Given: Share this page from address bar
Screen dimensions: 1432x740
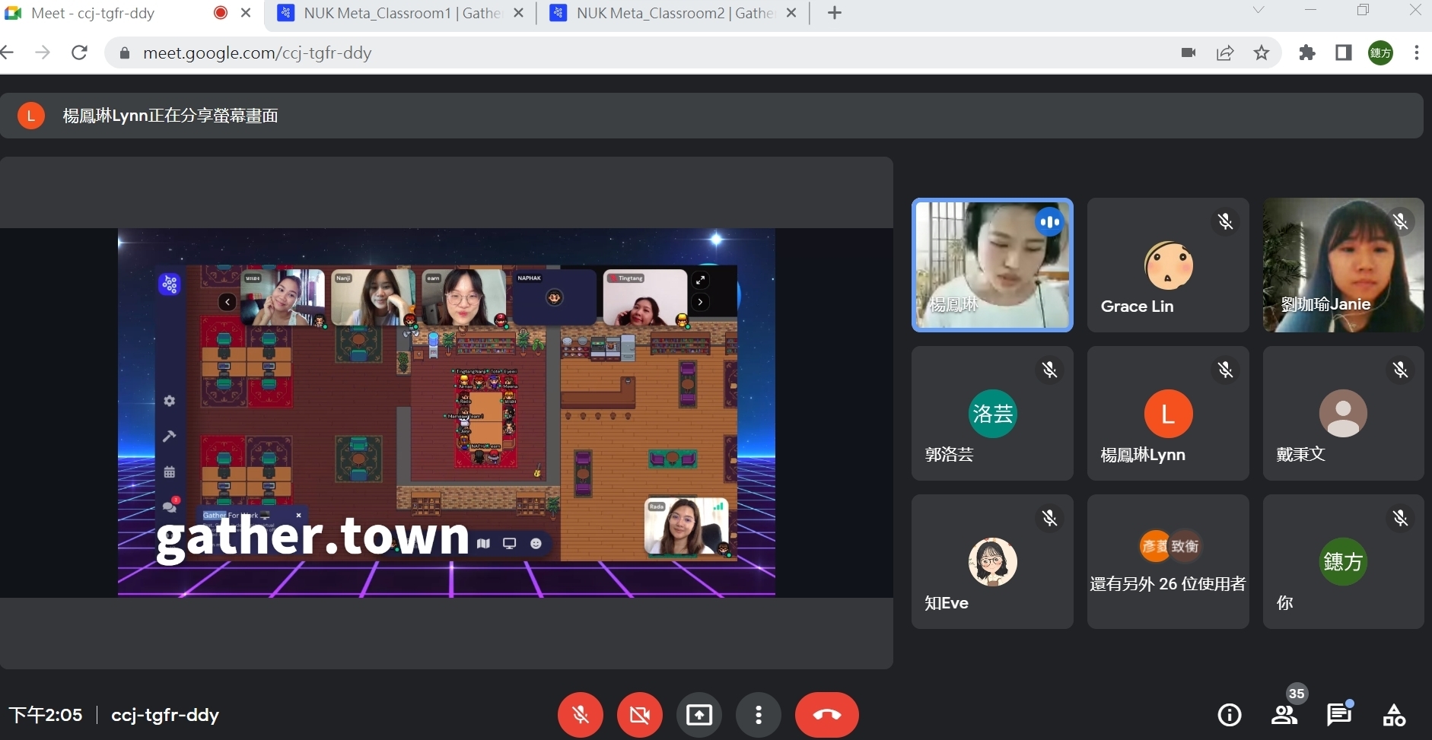Looking at the screenshot, I should tap(1225, 52).
